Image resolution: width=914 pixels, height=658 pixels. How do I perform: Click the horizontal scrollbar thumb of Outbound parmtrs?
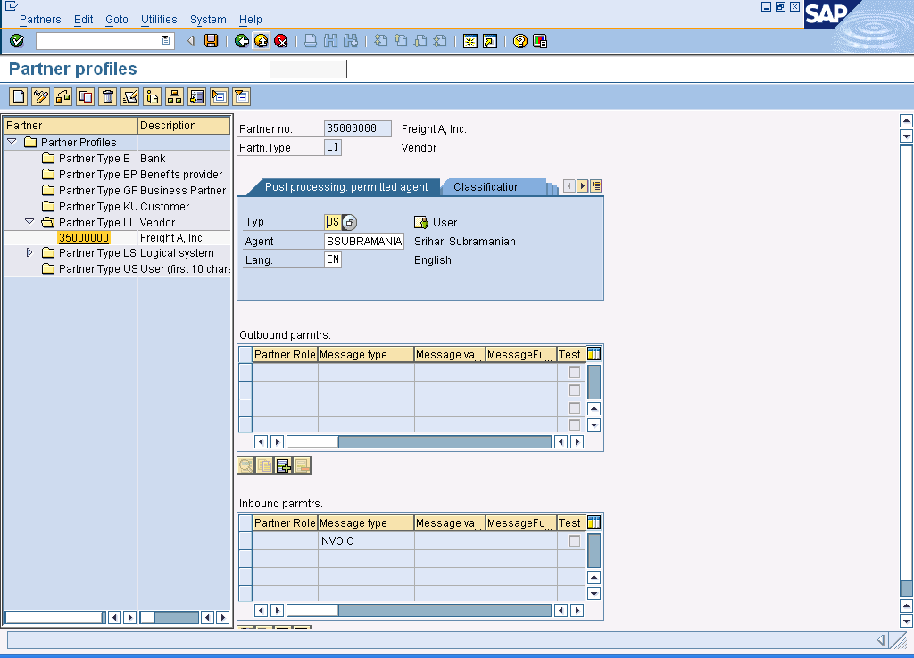[312, 442]
